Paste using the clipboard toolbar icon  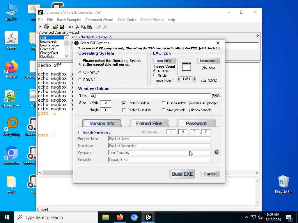[x=89, y=27]
